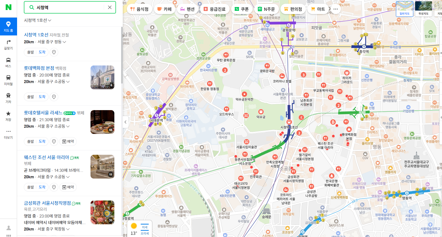Open the 13° weather widget
This screenshot has height=237, width=442.
click(x=134, y=229)
